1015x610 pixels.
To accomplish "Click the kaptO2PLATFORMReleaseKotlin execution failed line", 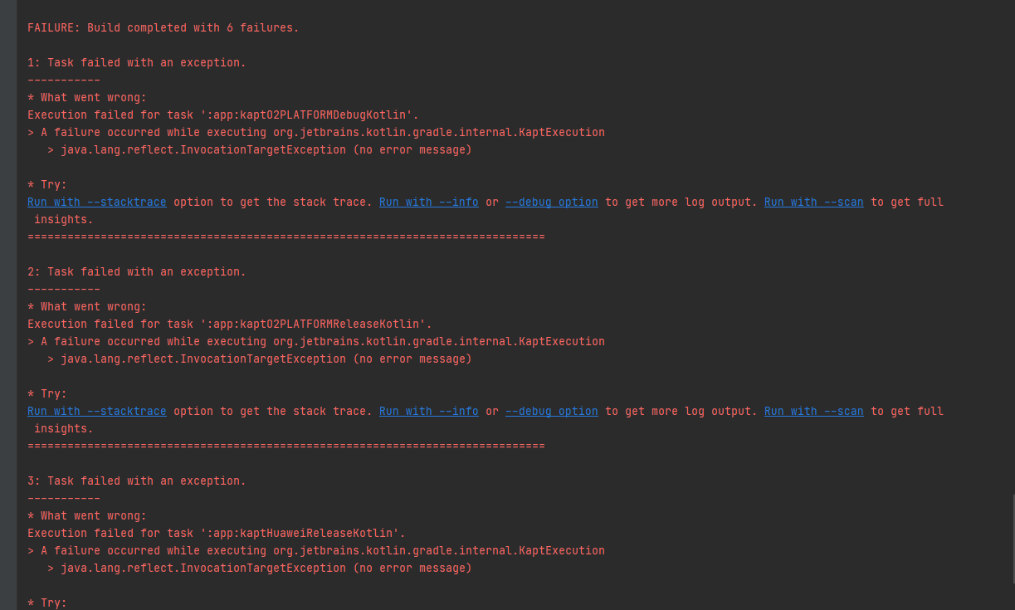I will tap(229, 325).
